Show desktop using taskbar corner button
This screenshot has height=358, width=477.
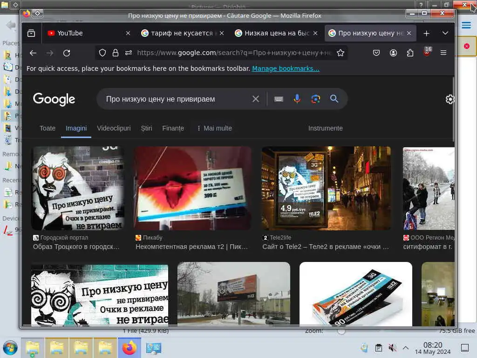[464, 348]
